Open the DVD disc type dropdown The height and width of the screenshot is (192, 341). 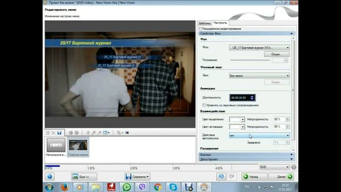click(274, 167)
